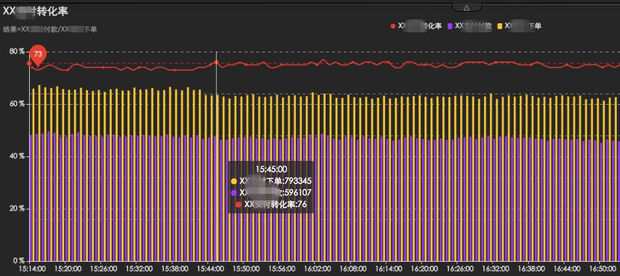Click the 16:44:00 time label

[567, 268]
